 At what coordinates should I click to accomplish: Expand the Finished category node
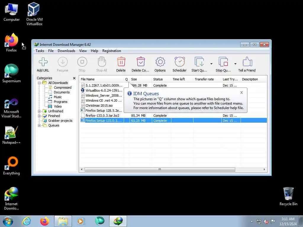click(x=39, y=116)
